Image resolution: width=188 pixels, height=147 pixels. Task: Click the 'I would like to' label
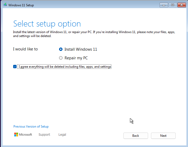tap(25, 49)
